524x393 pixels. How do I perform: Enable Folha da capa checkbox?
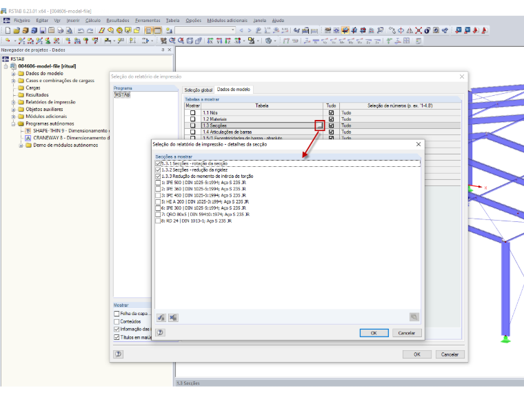click(x=117, y=314)
